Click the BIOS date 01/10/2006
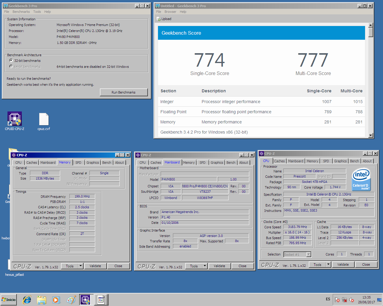The height and width of the screenshot is (306, 383). point(205,223)
